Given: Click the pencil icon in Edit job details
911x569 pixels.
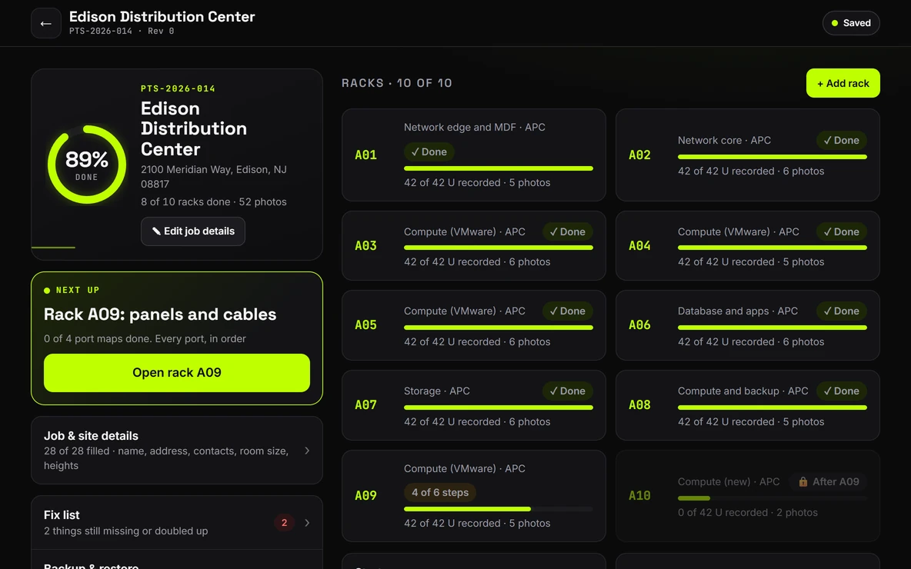Looking at the screenshot, I should pos(156,231).
